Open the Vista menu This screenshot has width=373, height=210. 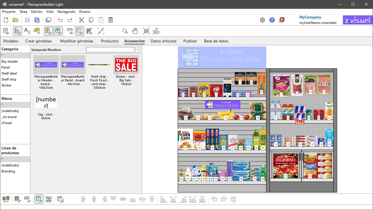click(x=50, y=12)
